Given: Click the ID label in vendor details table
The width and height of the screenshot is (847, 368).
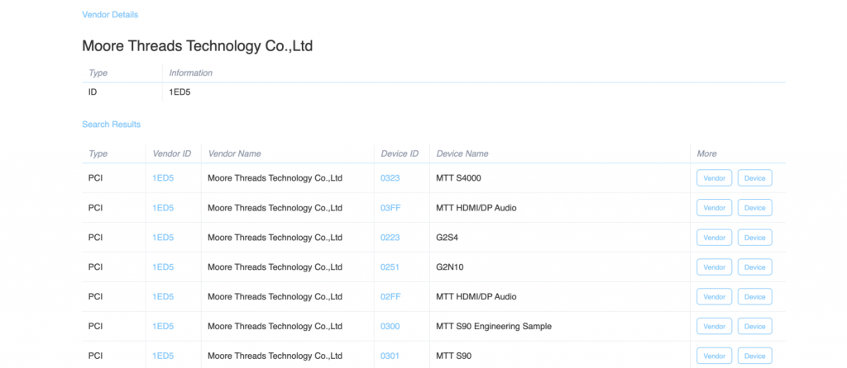Looking at the screenshot, I should [x=93, y=92].
